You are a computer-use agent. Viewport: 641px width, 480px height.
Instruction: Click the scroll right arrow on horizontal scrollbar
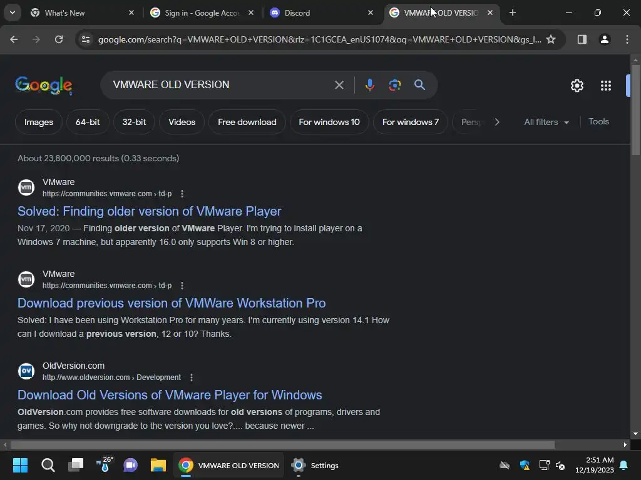625,444
